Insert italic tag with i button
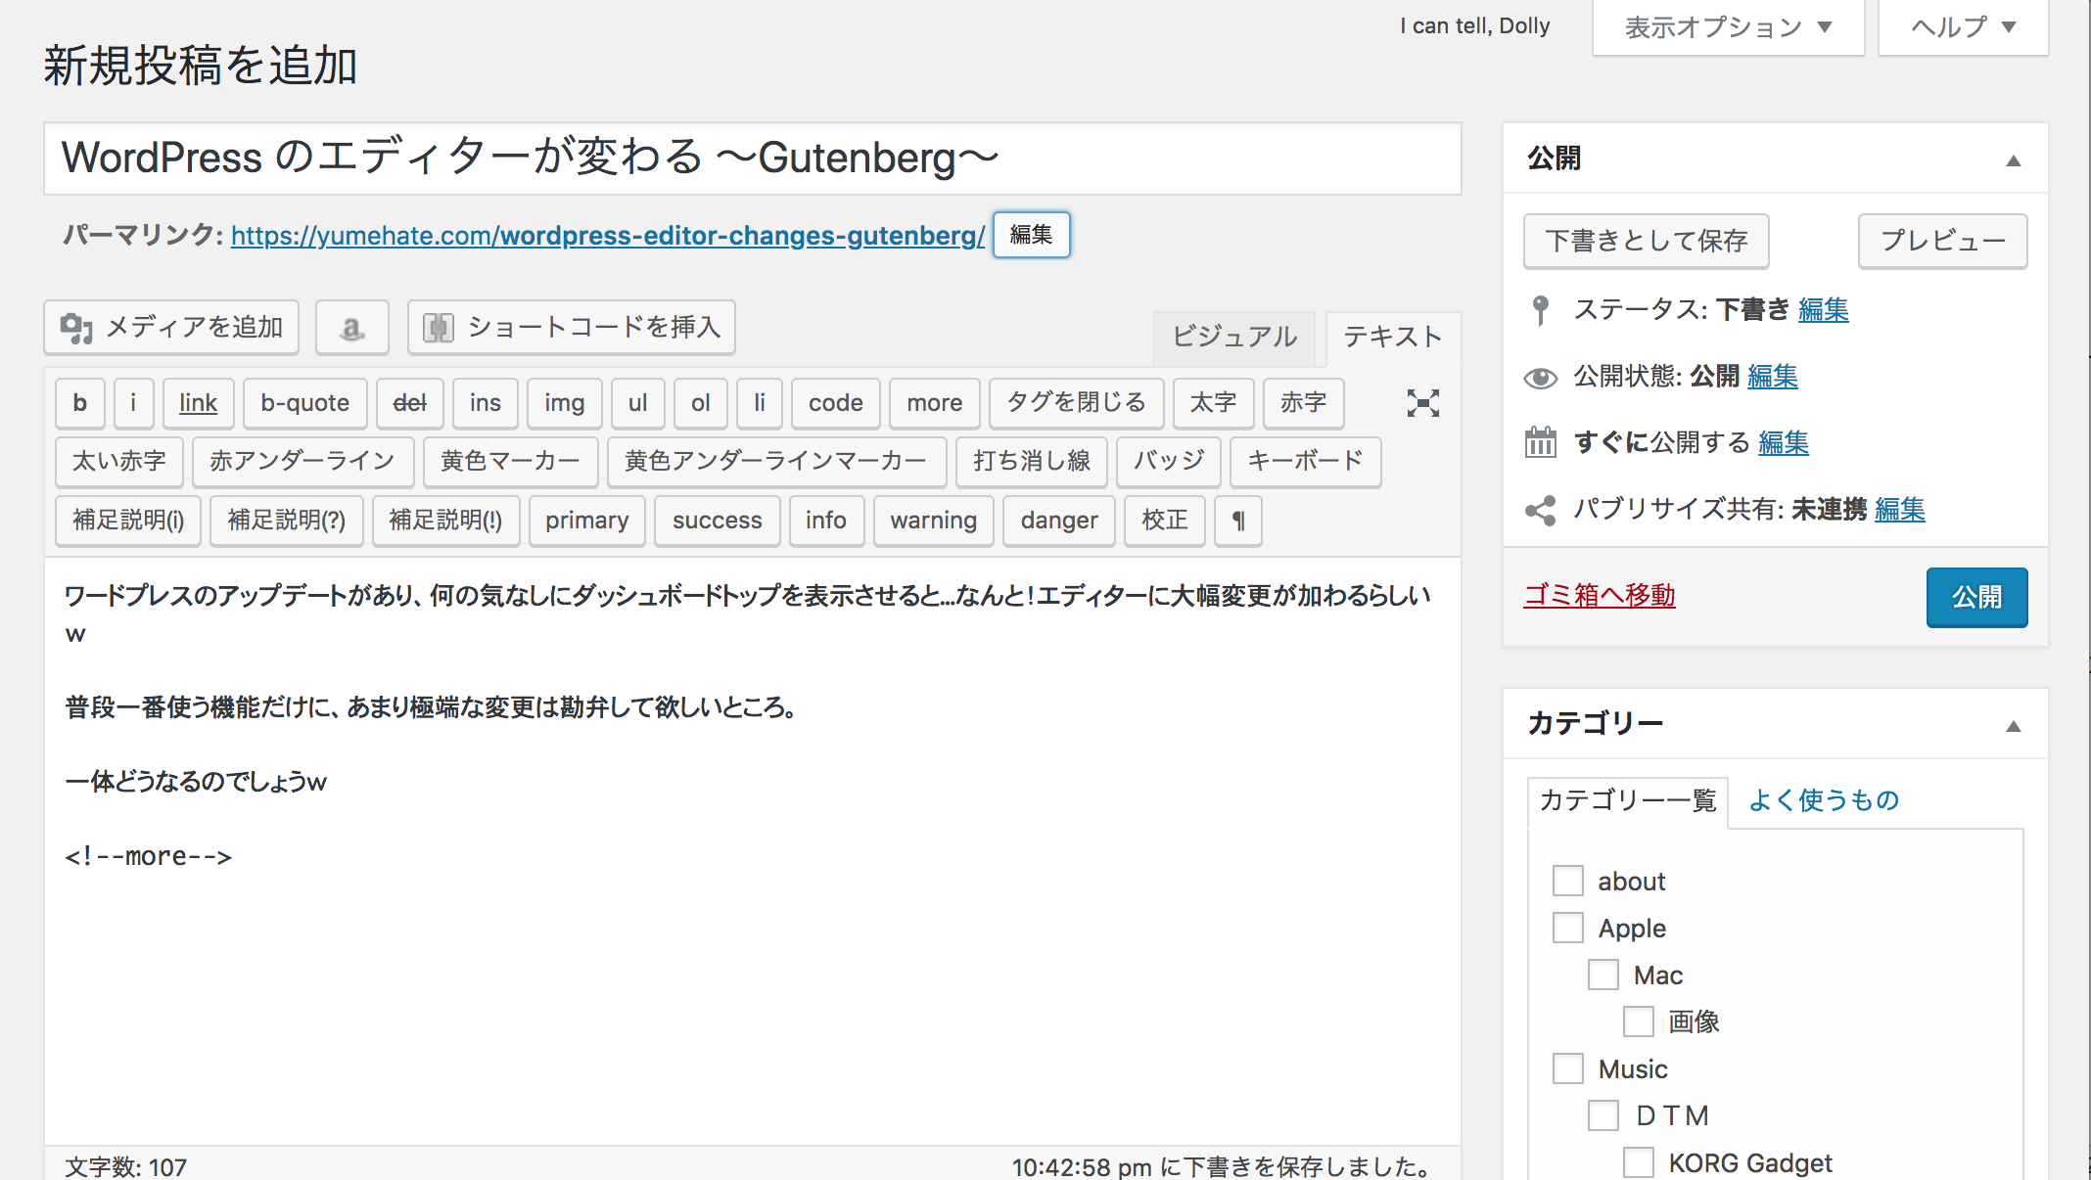 [x=133, y=403]
